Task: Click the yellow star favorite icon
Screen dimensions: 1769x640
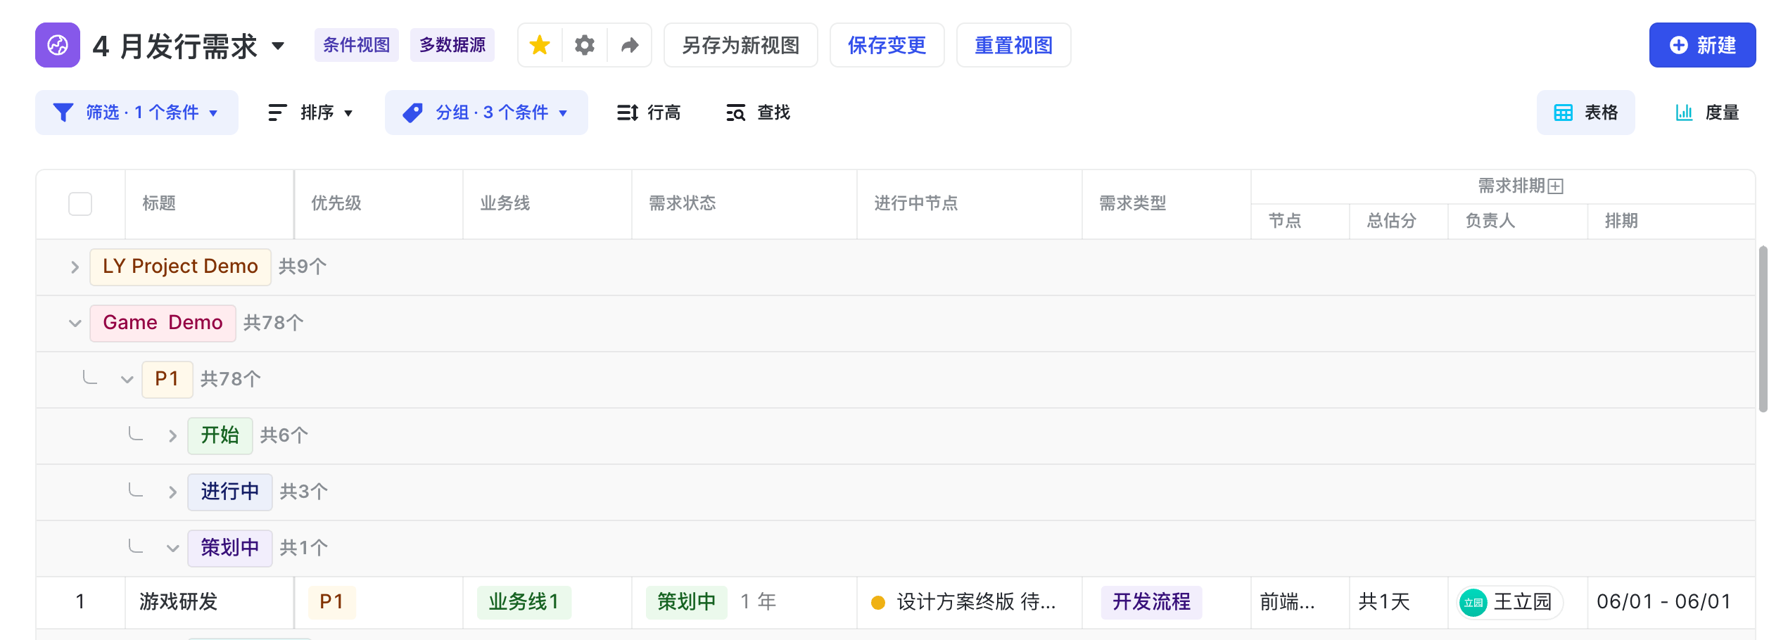Action: click(540, 45)
